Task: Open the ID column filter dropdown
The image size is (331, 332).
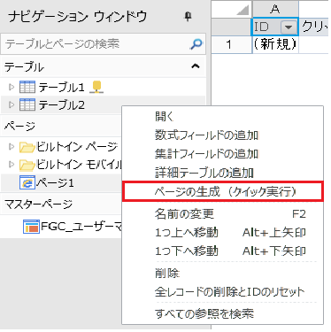Action: (289, 27)
